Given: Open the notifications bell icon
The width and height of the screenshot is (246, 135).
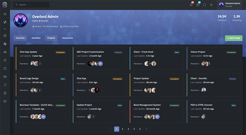Looking at the screenshot, I should (x=191, y=5).
